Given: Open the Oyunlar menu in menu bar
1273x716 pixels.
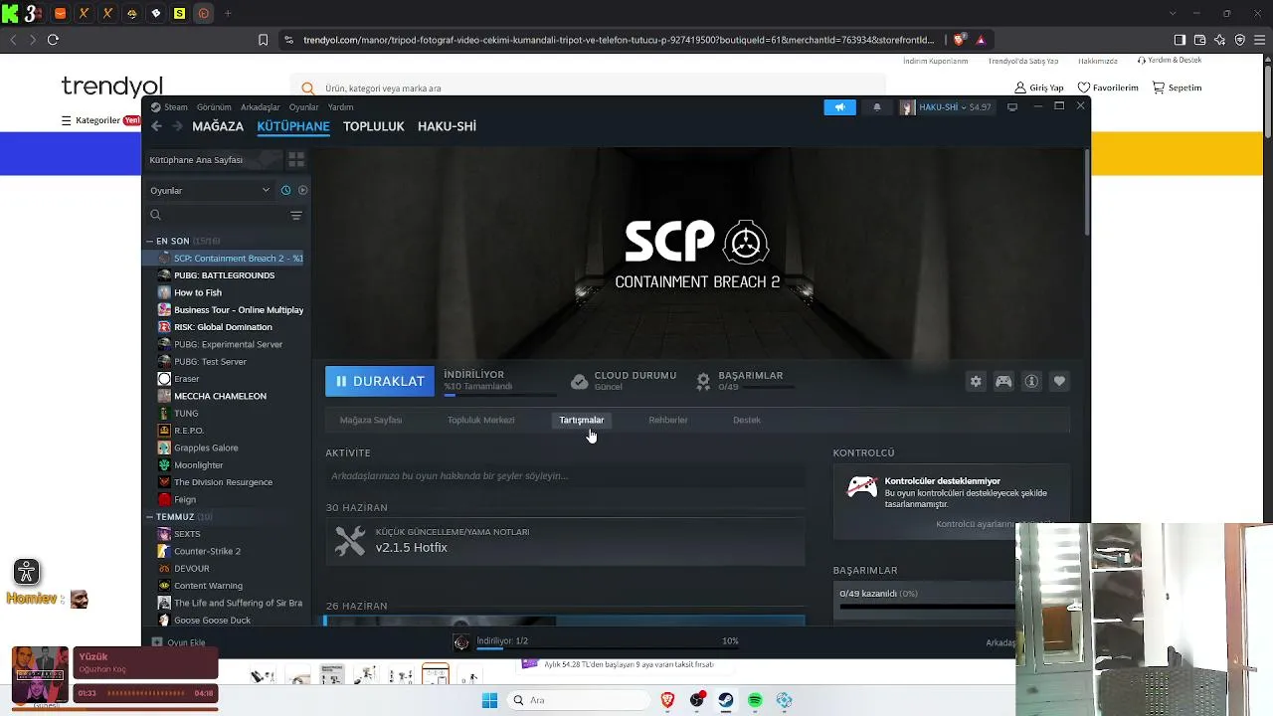Looking at the screenshot, I should tap(304, 107).
